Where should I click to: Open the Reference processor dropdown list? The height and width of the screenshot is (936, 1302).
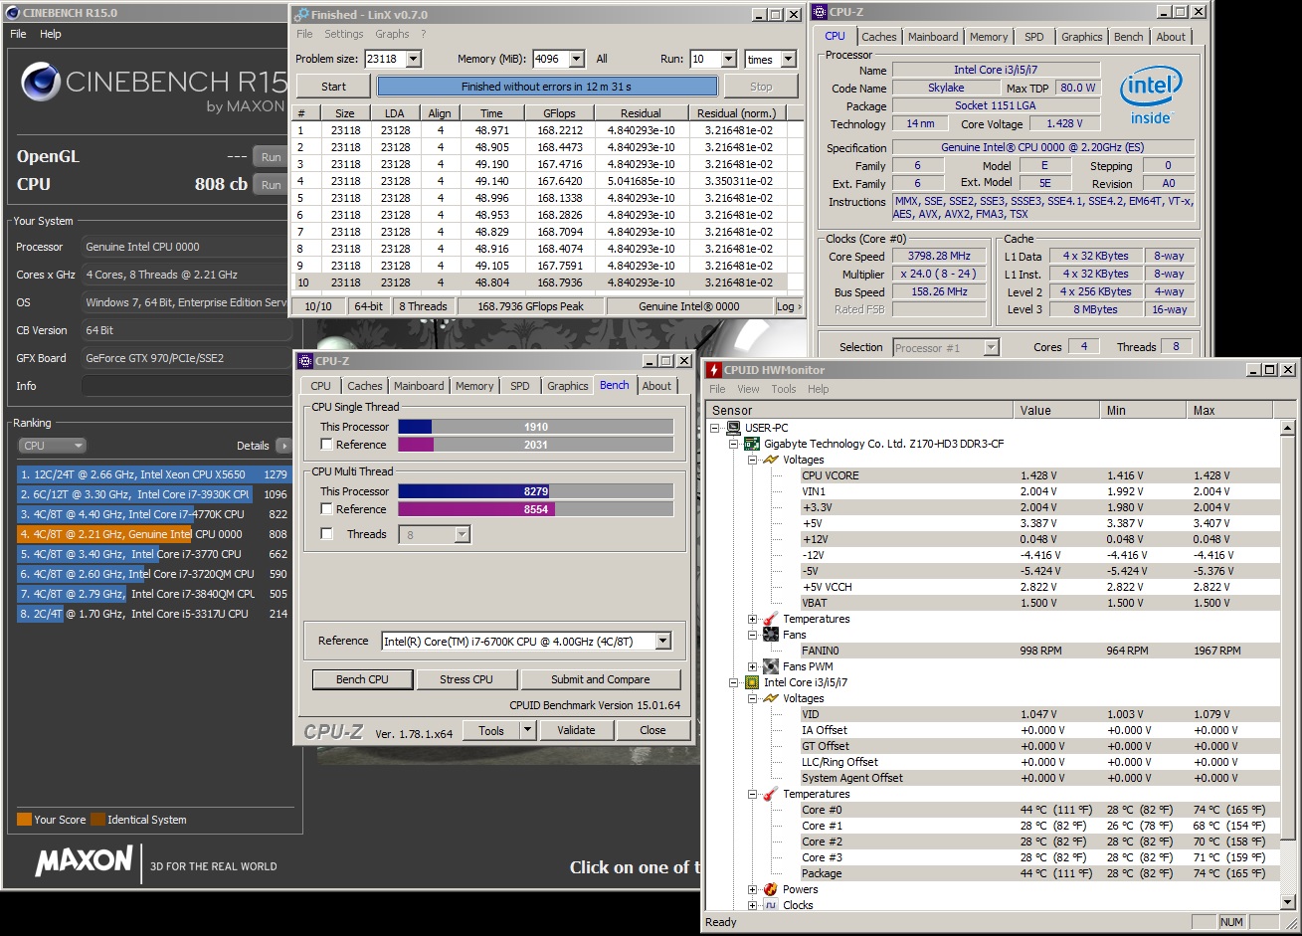pyautogui.click(x=662, y=642)
